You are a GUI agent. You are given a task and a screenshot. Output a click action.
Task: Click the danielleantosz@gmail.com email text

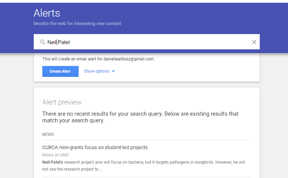click(129, 59)
